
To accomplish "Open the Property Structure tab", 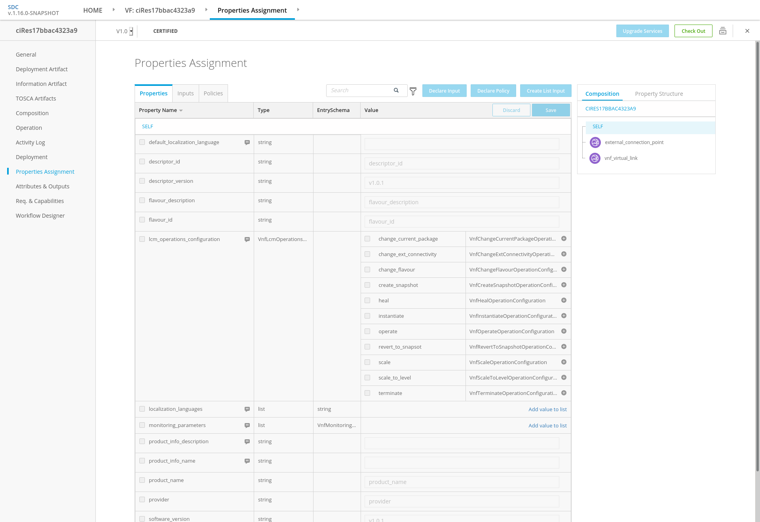I will pos(659,94).
